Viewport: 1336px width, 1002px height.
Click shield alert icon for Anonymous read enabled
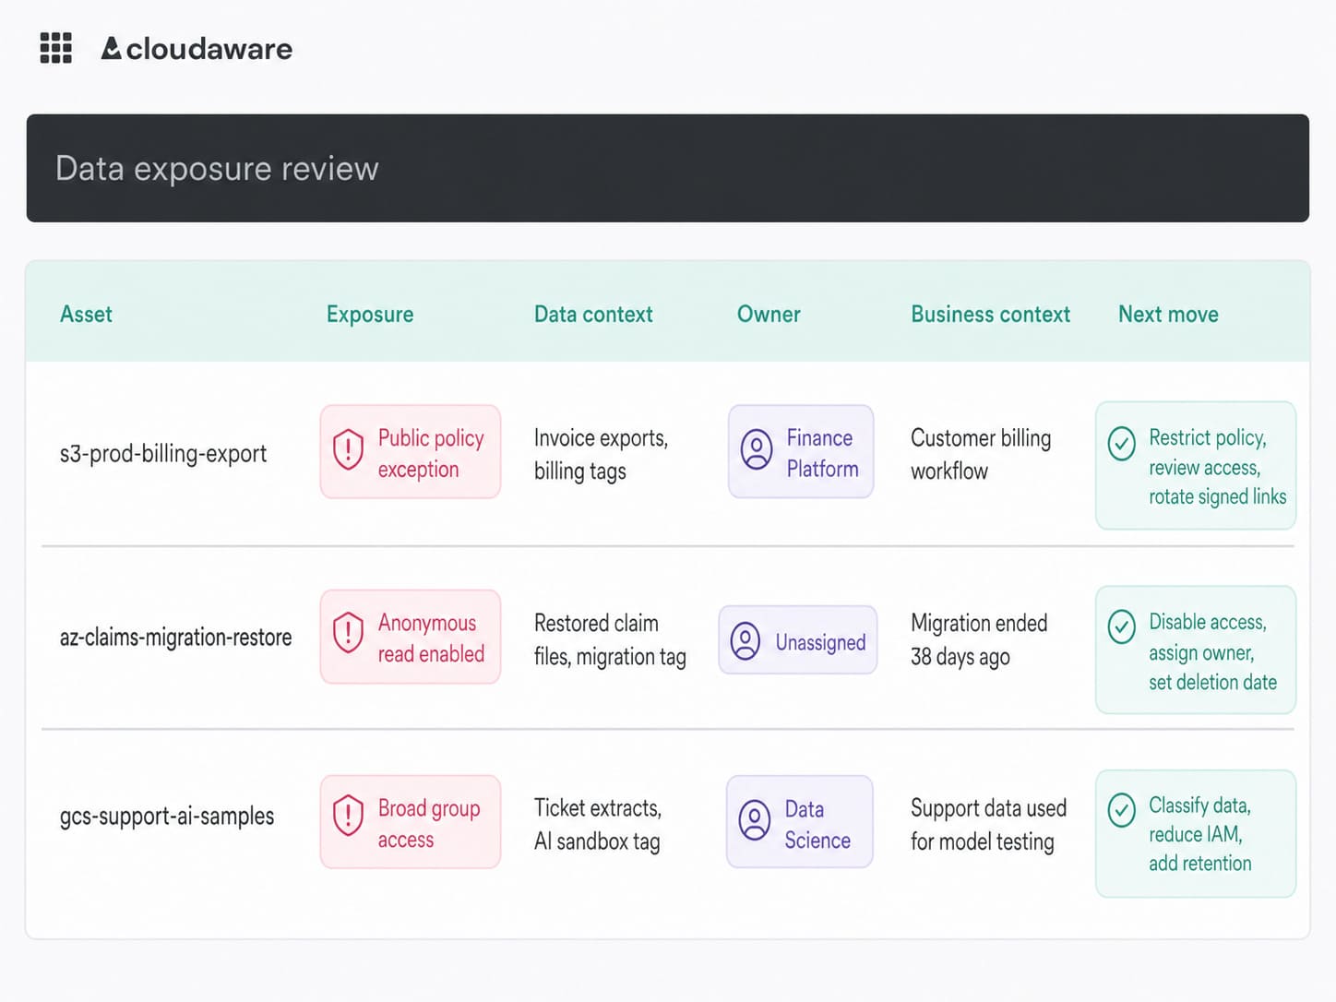coord(348,634)
